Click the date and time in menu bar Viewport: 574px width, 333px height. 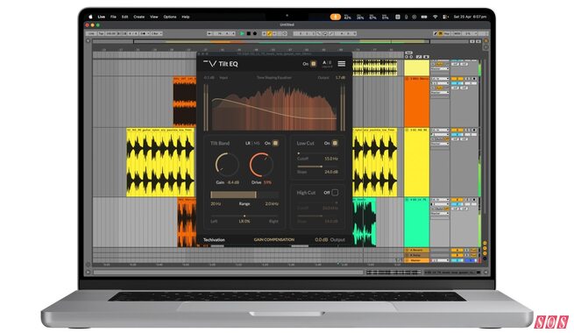click(x=470, y=17)
